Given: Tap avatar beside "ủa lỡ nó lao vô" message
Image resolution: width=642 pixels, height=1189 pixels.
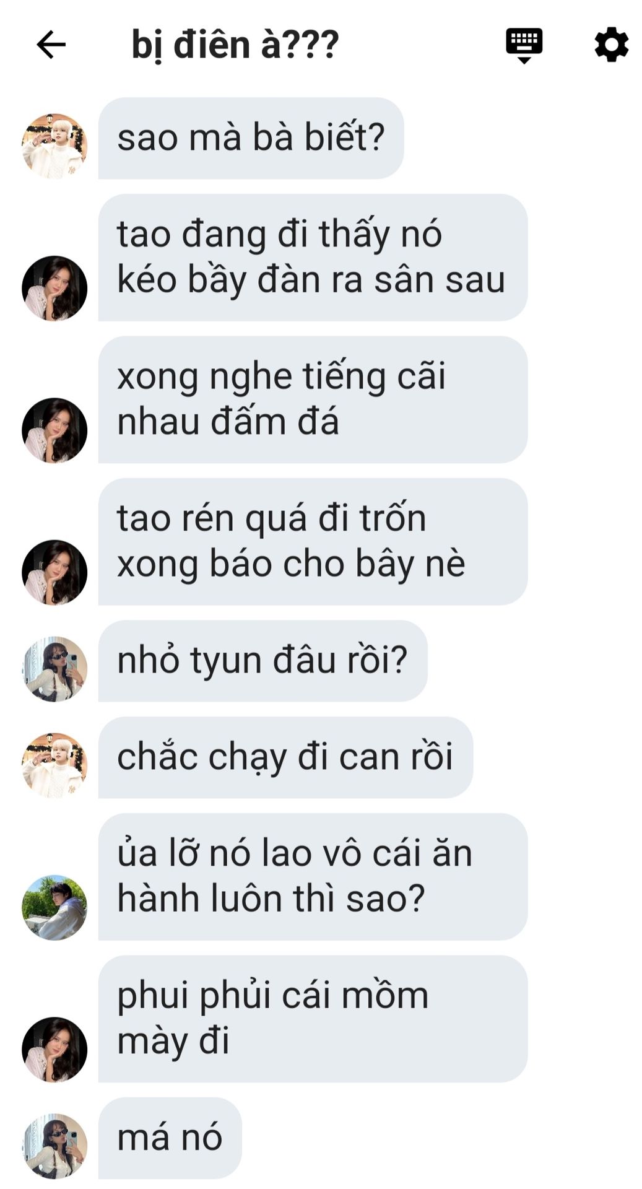Looking at the screenshot, I should click(54, 907).
